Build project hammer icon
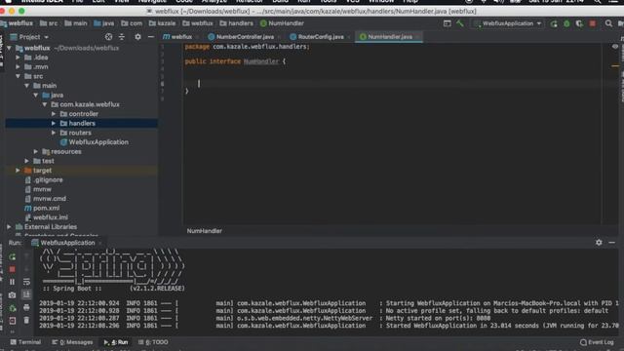Screen dimensions: 624x351 460,23
